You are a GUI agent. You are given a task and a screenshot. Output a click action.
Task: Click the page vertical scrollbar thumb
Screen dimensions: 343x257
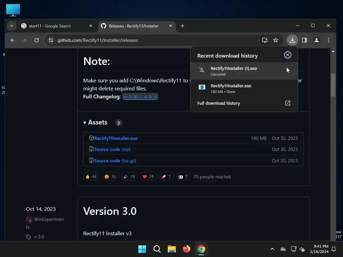[333, 85]
